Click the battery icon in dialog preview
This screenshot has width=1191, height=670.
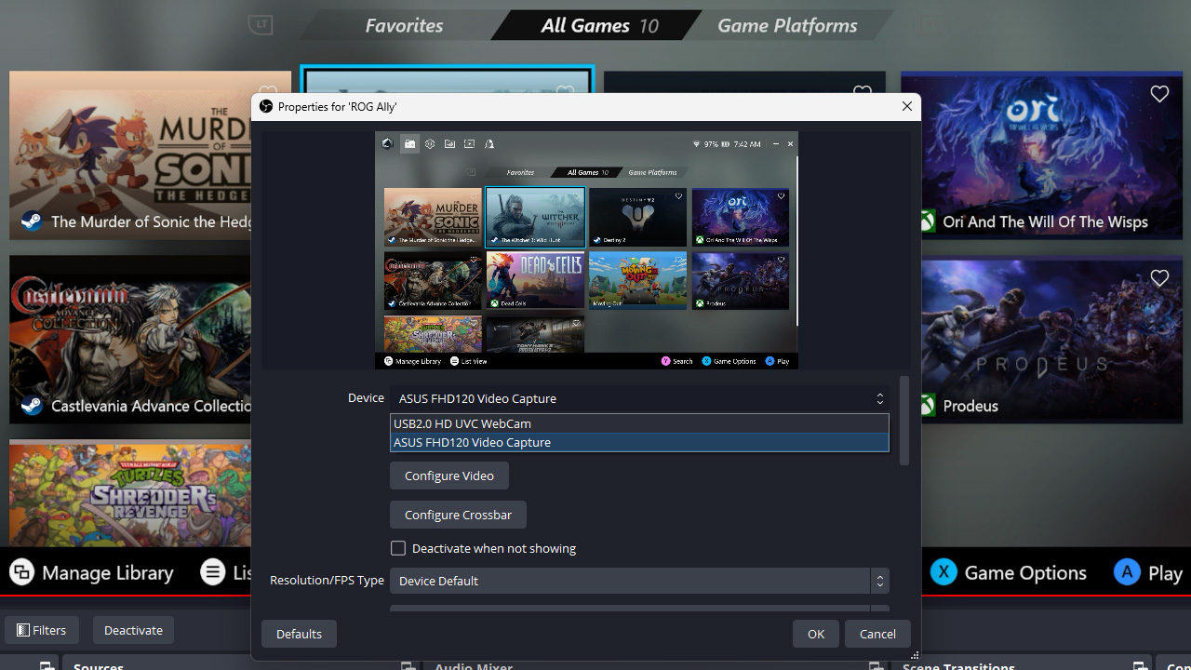tap(727, 144)
